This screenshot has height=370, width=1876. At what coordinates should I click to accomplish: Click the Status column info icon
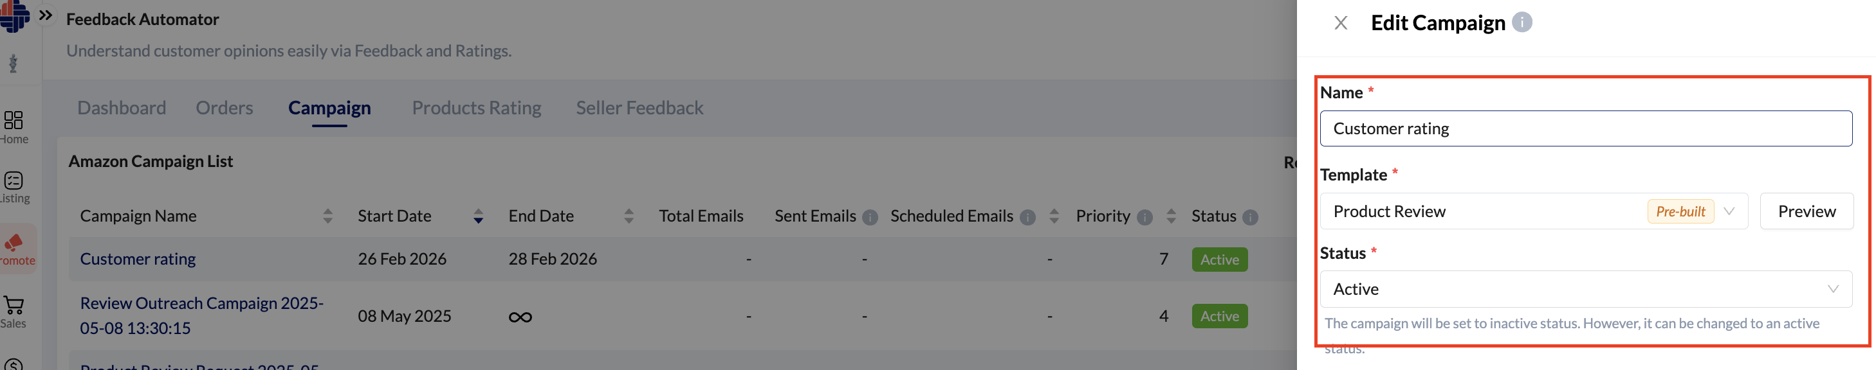click(1251, 217)
